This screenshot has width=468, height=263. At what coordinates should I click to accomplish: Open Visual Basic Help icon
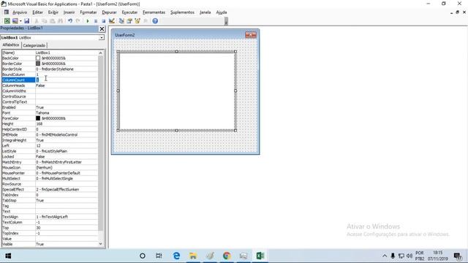(x=155, y=21)
